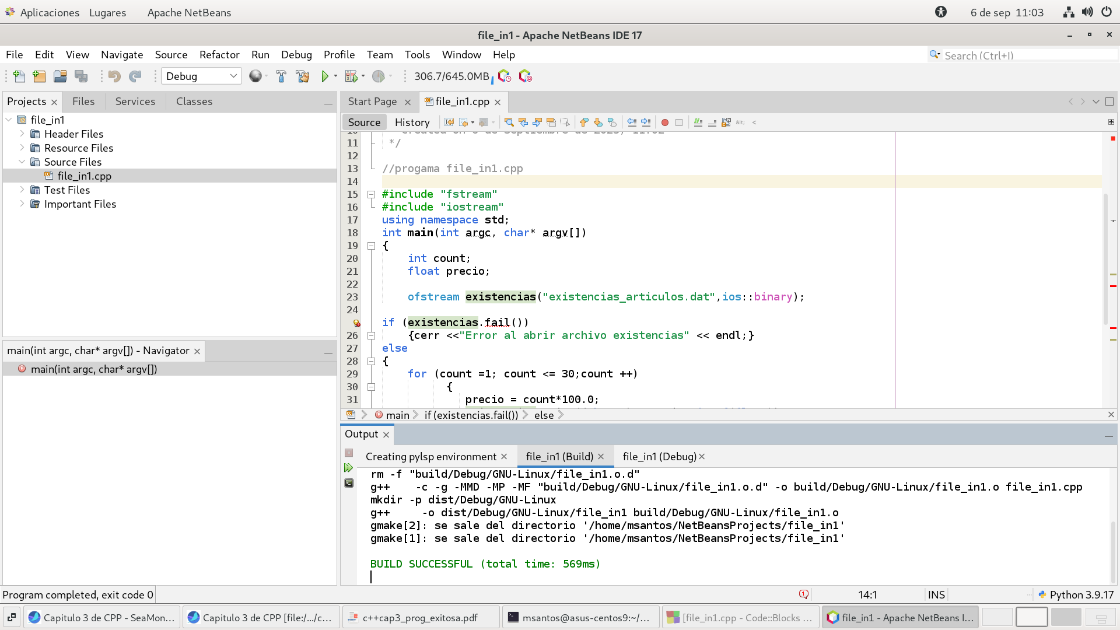This screenshot has width=1120, height=630.
Task: Click the Save All toolbar icon
Action: pos(81,76)
